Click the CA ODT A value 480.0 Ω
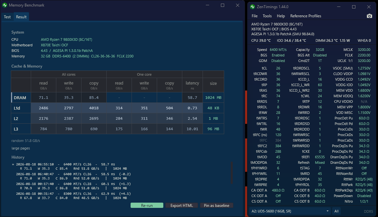Image resolution: width=378 pixels, height=217 pixels. [278, 190]
